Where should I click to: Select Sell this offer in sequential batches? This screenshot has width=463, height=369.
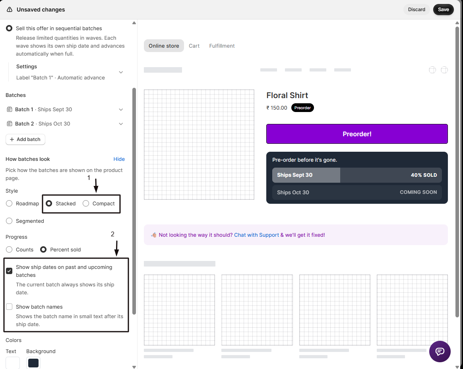(9, 28)
